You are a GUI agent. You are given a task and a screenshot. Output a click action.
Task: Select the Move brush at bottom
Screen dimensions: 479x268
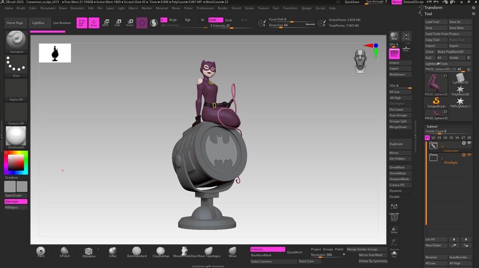tap(233, 252)
